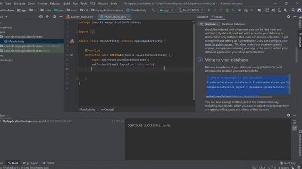302x169 pixels.
Task: Start debugging with the green bug icon
Action: (227, 10)
